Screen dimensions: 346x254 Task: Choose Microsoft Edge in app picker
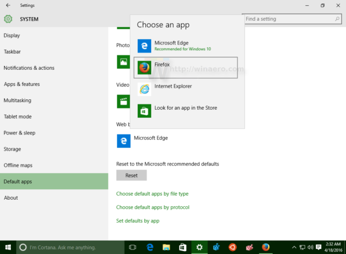click(x=186, y=46)
